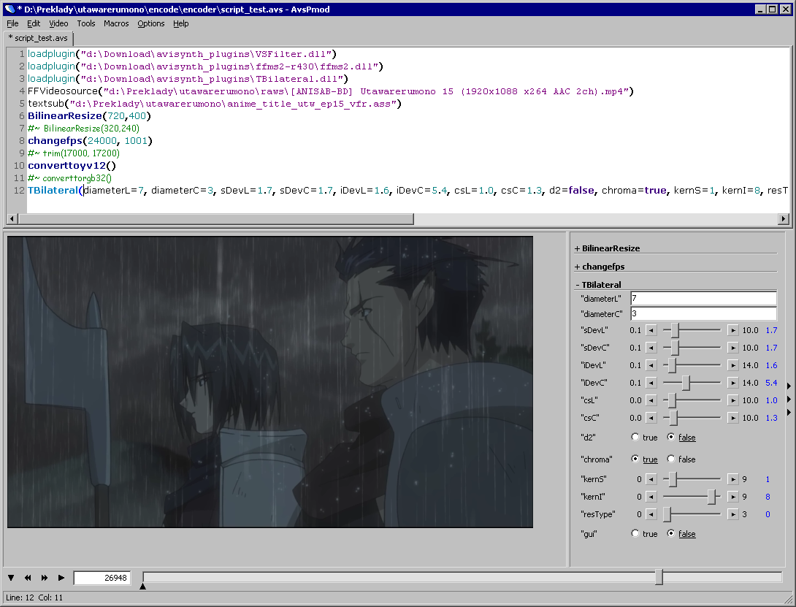Image resolution: width=796 pixels, height=607 pixels.
Task: Set chroma option to false
Action: (x=681, y=459)
